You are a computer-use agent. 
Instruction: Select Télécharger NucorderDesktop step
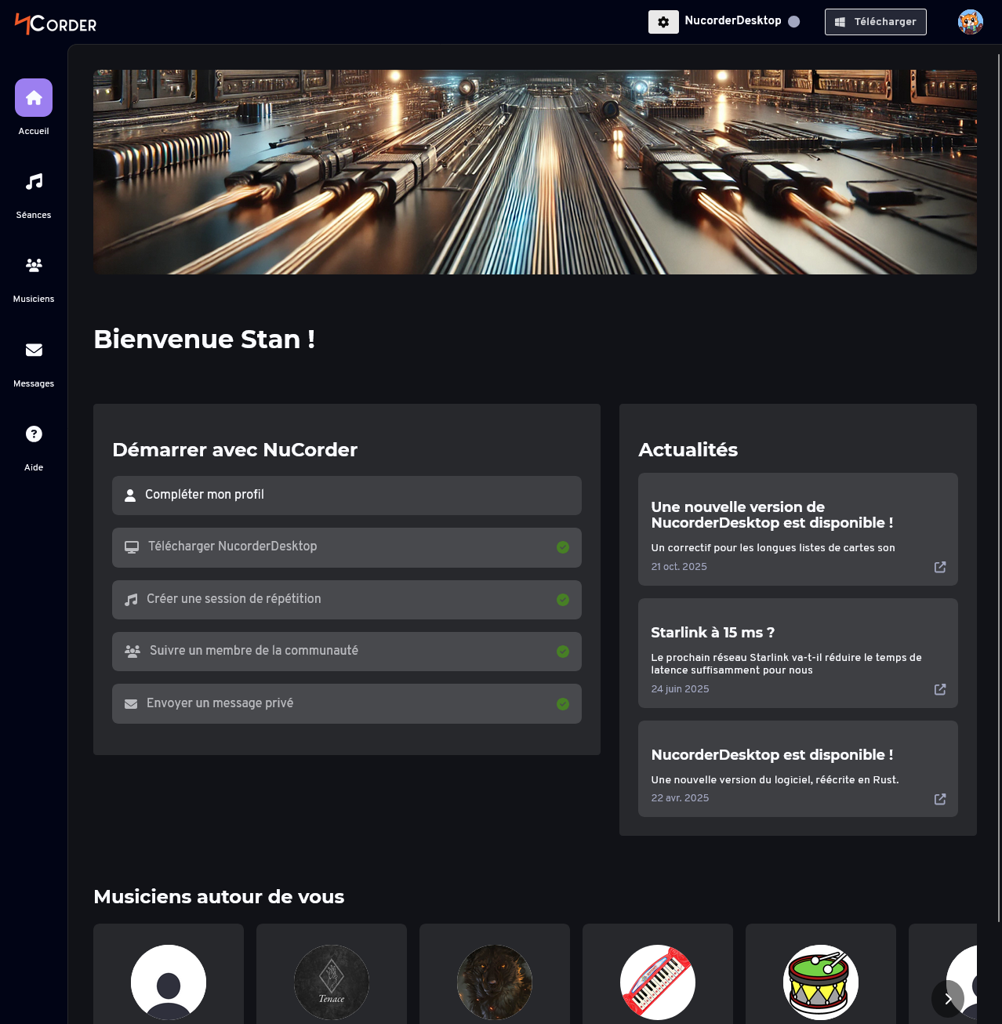tap(347, 547)
